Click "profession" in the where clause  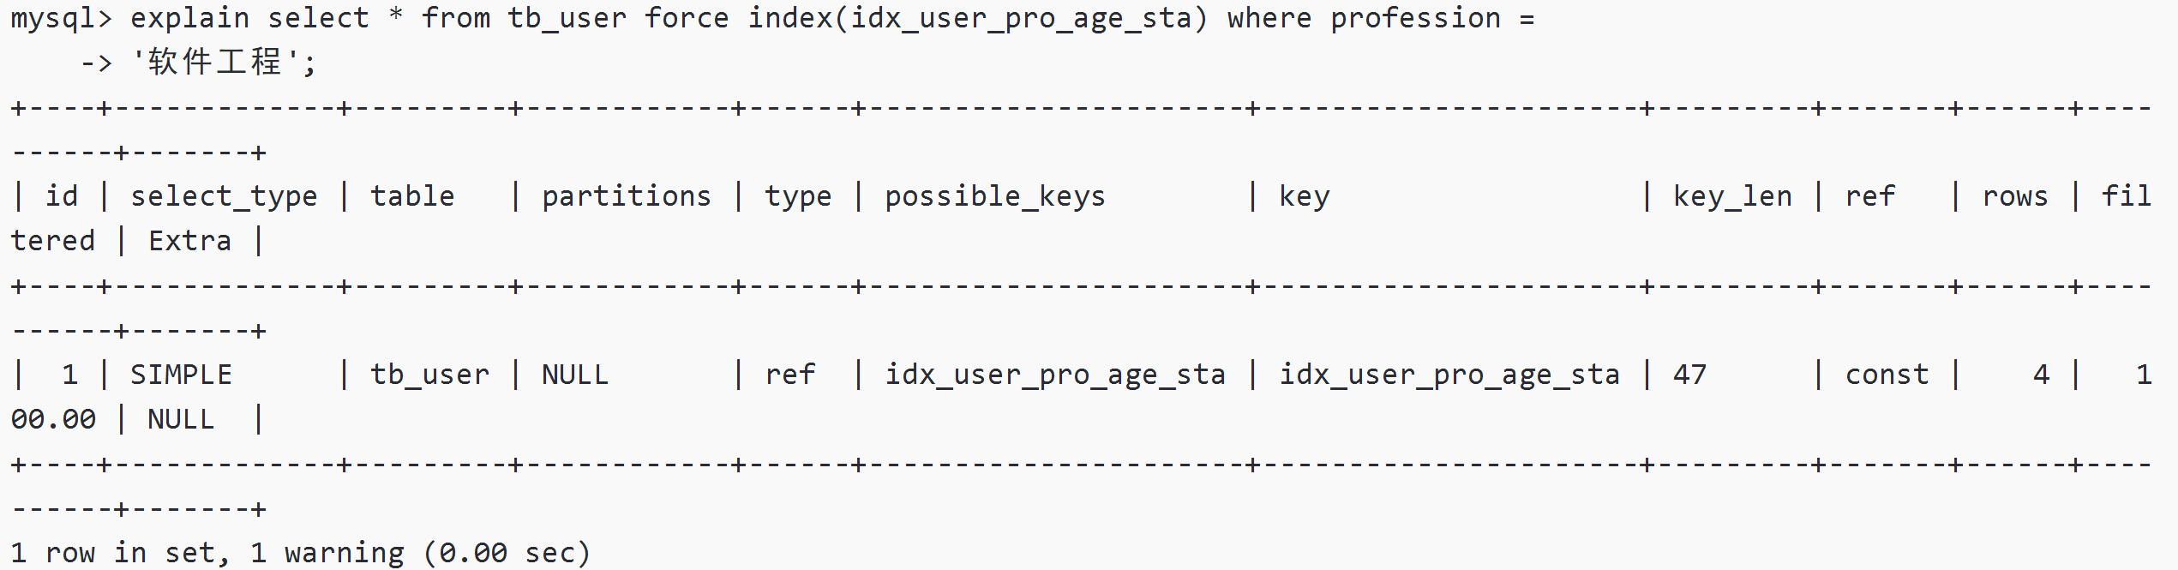[x=1414, y=18]
